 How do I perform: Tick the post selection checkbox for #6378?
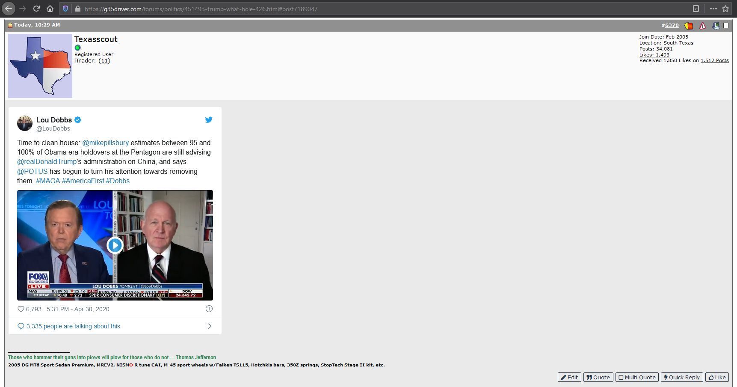[726, 26]
